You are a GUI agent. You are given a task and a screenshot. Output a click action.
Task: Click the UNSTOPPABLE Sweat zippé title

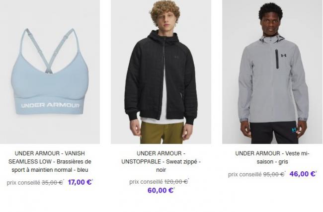click(x=161, y=161)
